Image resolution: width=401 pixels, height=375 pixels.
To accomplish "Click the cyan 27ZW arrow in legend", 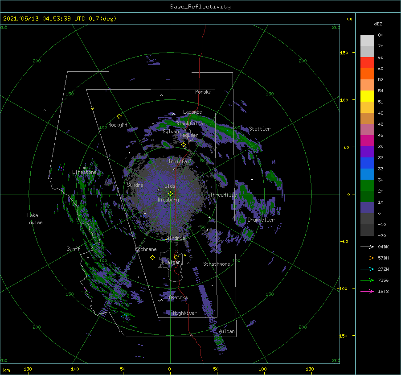I will (367, 269).
